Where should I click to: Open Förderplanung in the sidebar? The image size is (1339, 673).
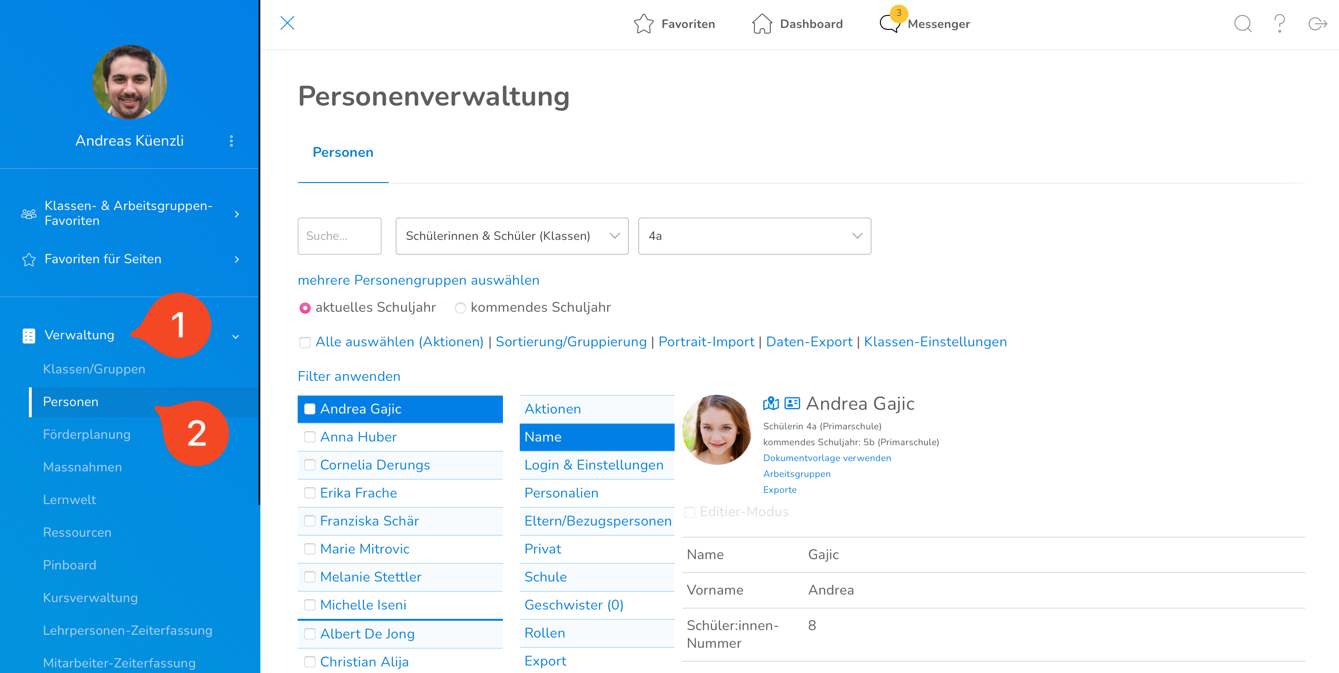87,435
